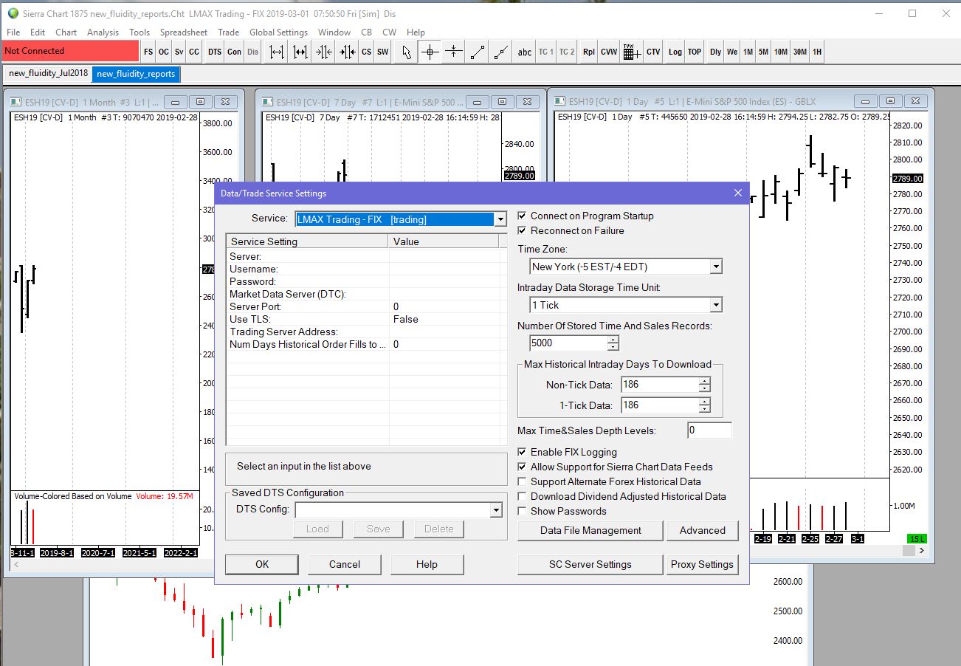Viewport: 961px width, 666px height.
Task: Click the Data File Management button
Action: click(x=590, y=530)
